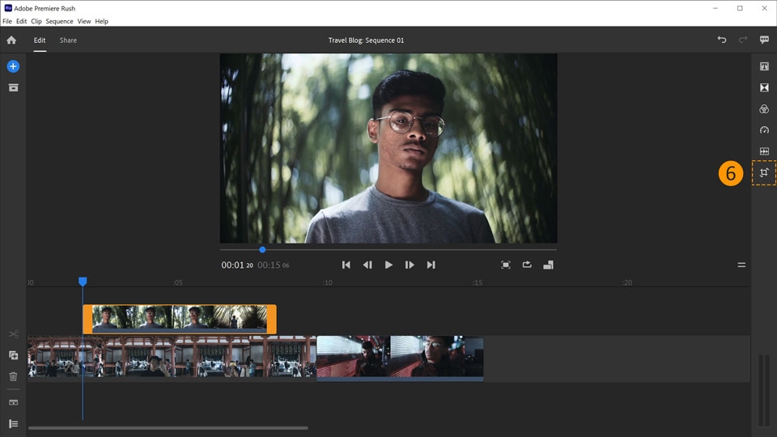777x437 pixels.
Task: Change sequence aspect ratio icon
Action: tap(548, 265)
